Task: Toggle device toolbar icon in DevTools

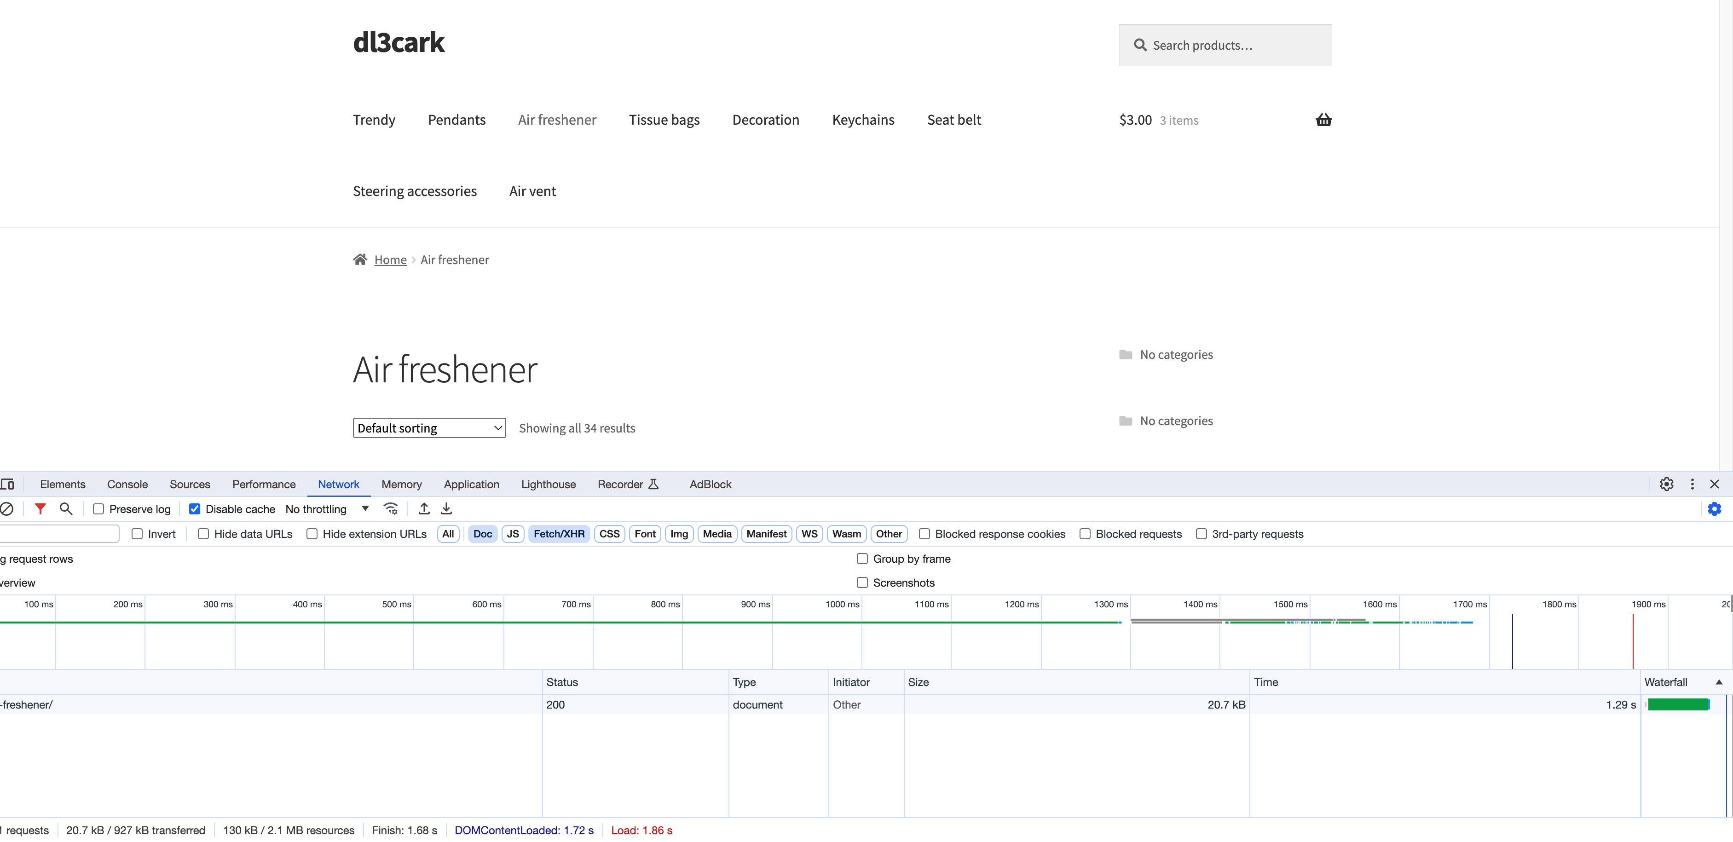Action: pyautogui.click(x=7, y=484)
